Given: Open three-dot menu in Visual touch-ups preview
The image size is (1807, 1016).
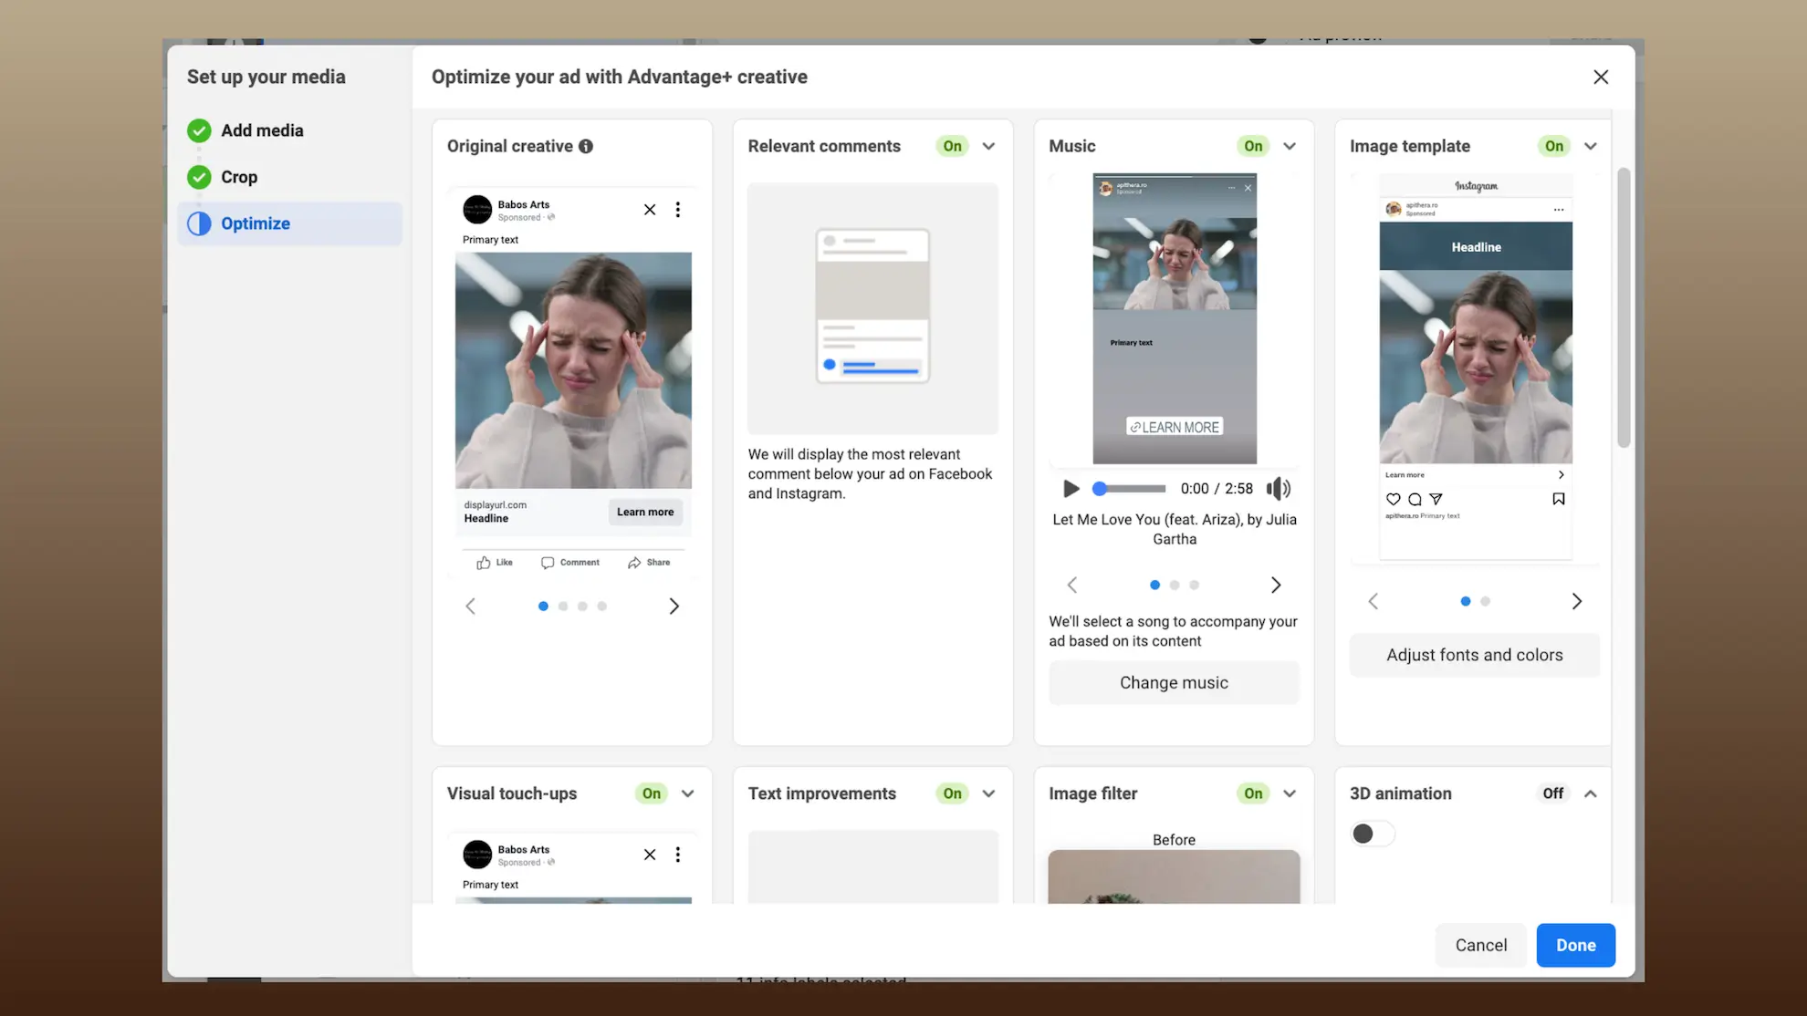Looking at the screenshot, I should click(678, 855).
